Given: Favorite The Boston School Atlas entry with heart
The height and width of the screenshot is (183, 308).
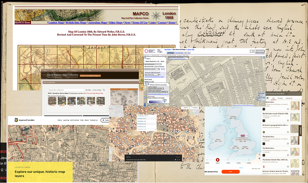Looking at the screenshot, I should pos(288,167).
